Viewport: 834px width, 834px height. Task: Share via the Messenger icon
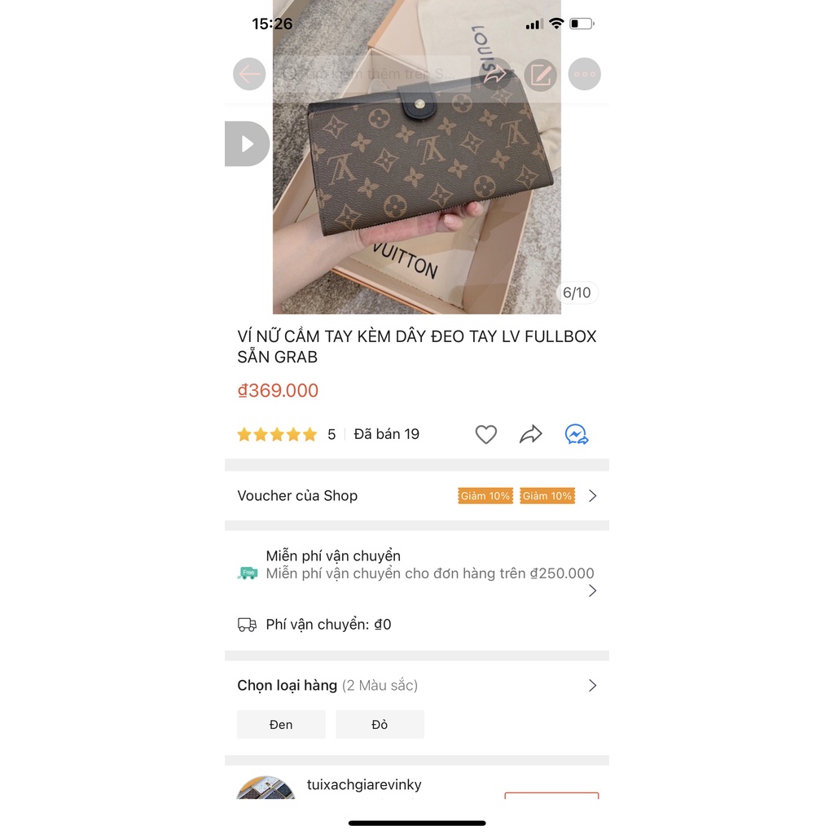577,435
